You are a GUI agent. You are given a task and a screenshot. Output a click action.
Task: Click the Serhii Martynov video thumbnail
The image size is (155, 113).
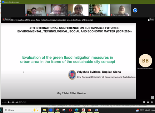pos(121,10)
